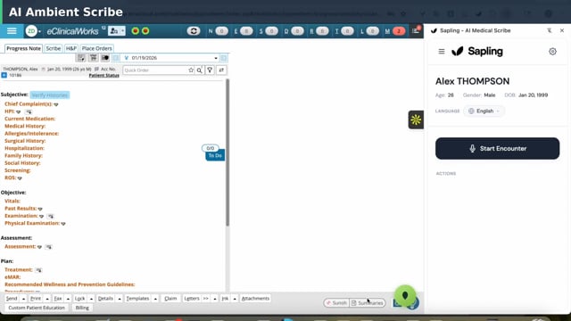
Task: Open the Sapling panel hamburger menu
Action: [x=442, y=52]
